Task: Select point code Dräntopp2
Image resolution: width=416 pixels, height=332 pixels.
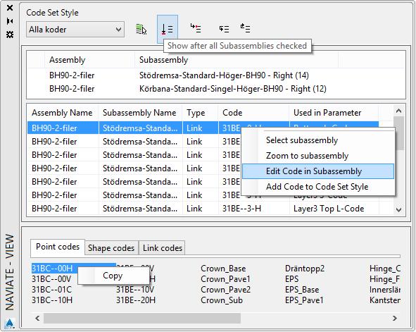Action: [305, 269]
